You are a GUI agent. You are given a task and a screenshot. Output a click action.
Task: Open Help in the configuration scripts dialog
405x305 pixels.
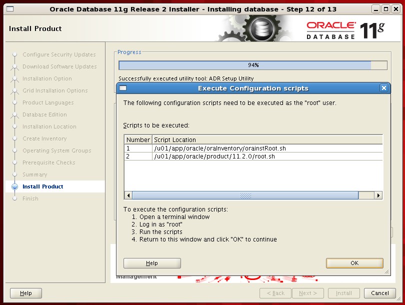click(x=152, y=263)
